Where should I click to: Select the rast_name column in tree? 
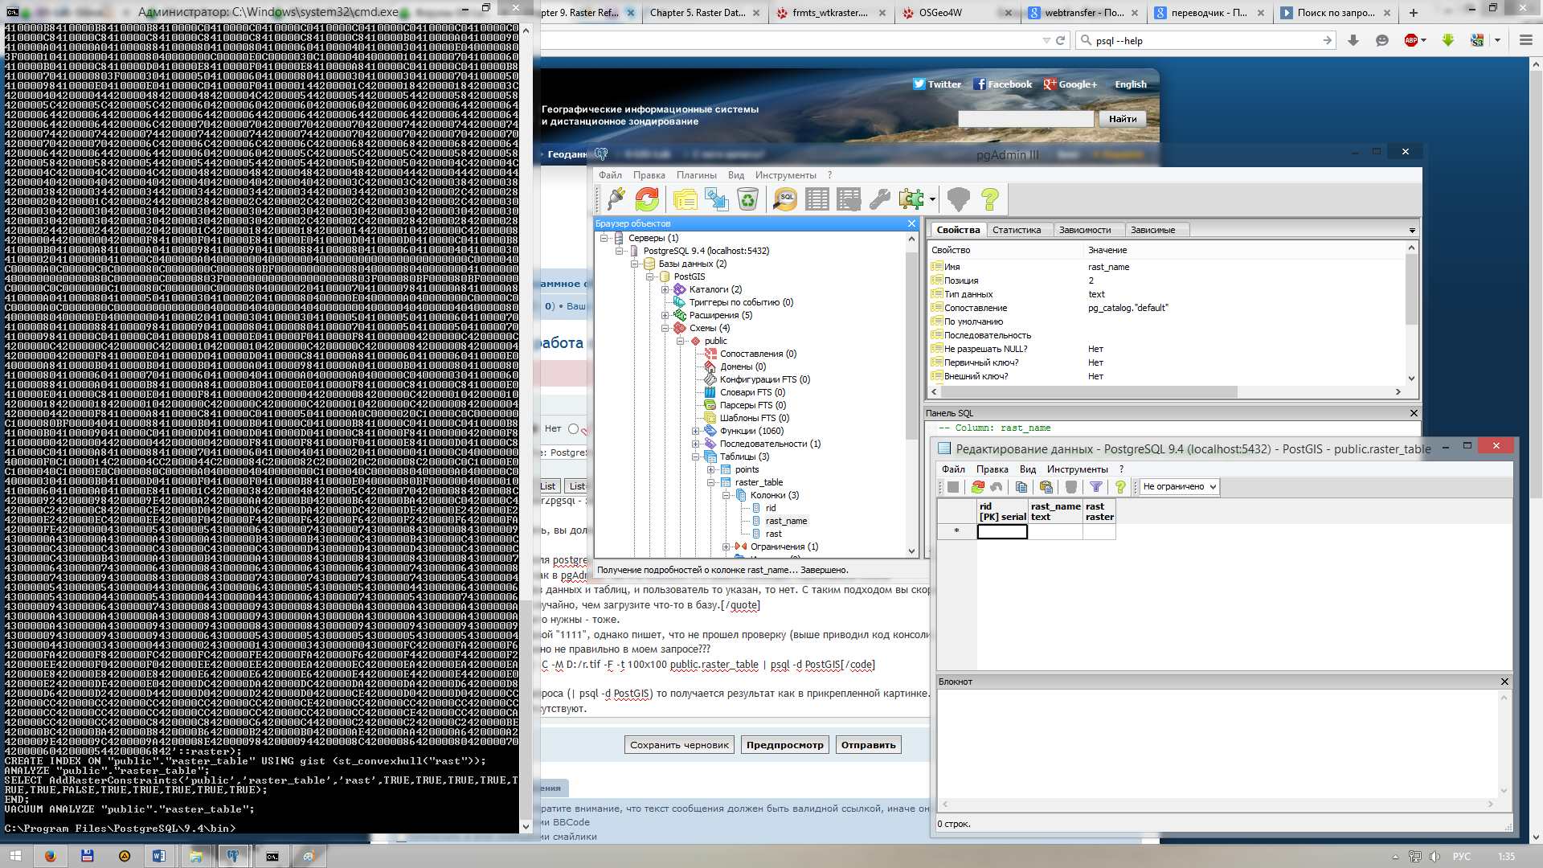786,521
